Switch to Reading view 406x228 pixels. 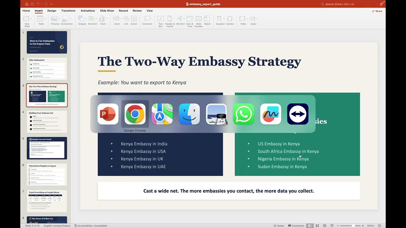[x=325, y=226]
